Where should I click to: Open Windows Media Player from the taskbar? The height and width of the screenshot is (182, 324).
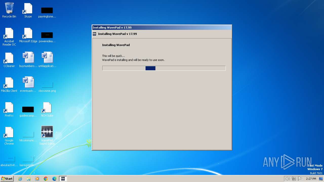(x=37, y=179)
